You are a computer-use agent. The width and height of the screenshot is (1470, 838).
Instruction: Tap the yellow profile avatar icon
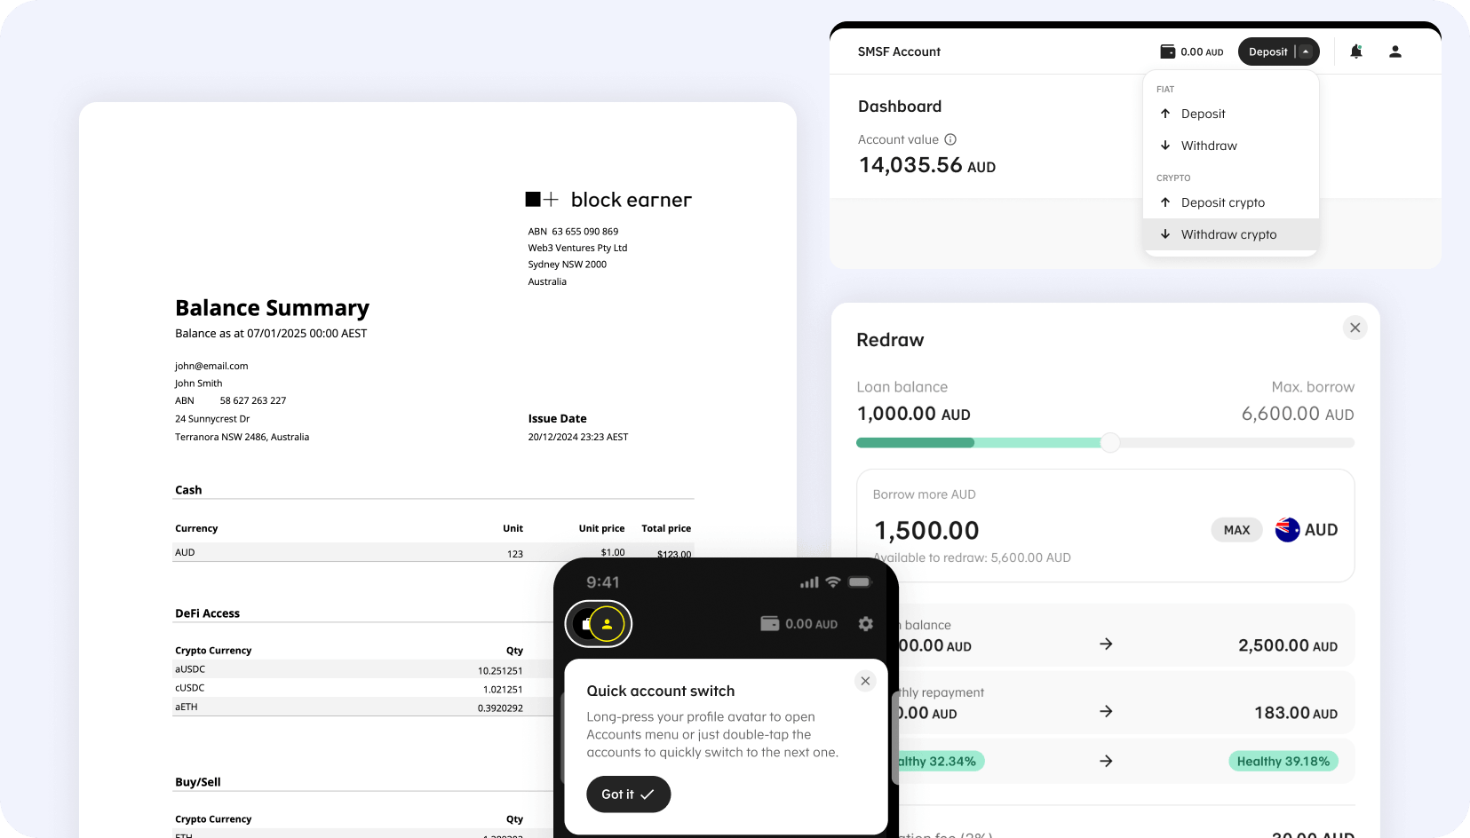608,624
